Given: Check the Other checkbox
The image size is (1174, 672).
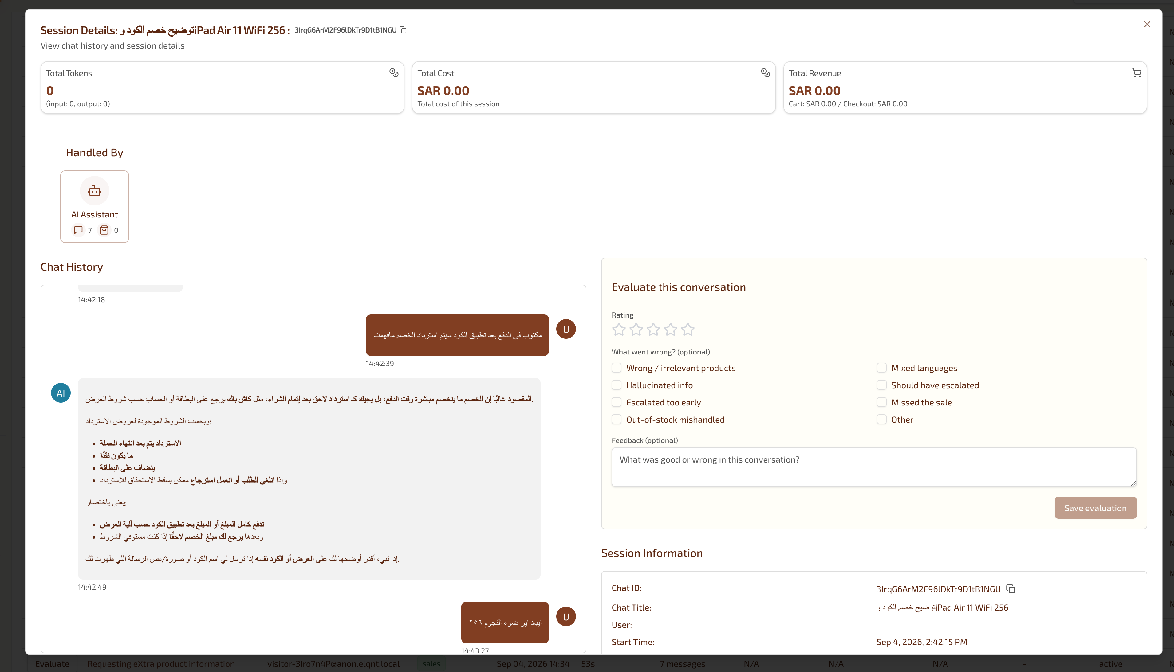Looking at the screenshot, I should click(881, 419).
